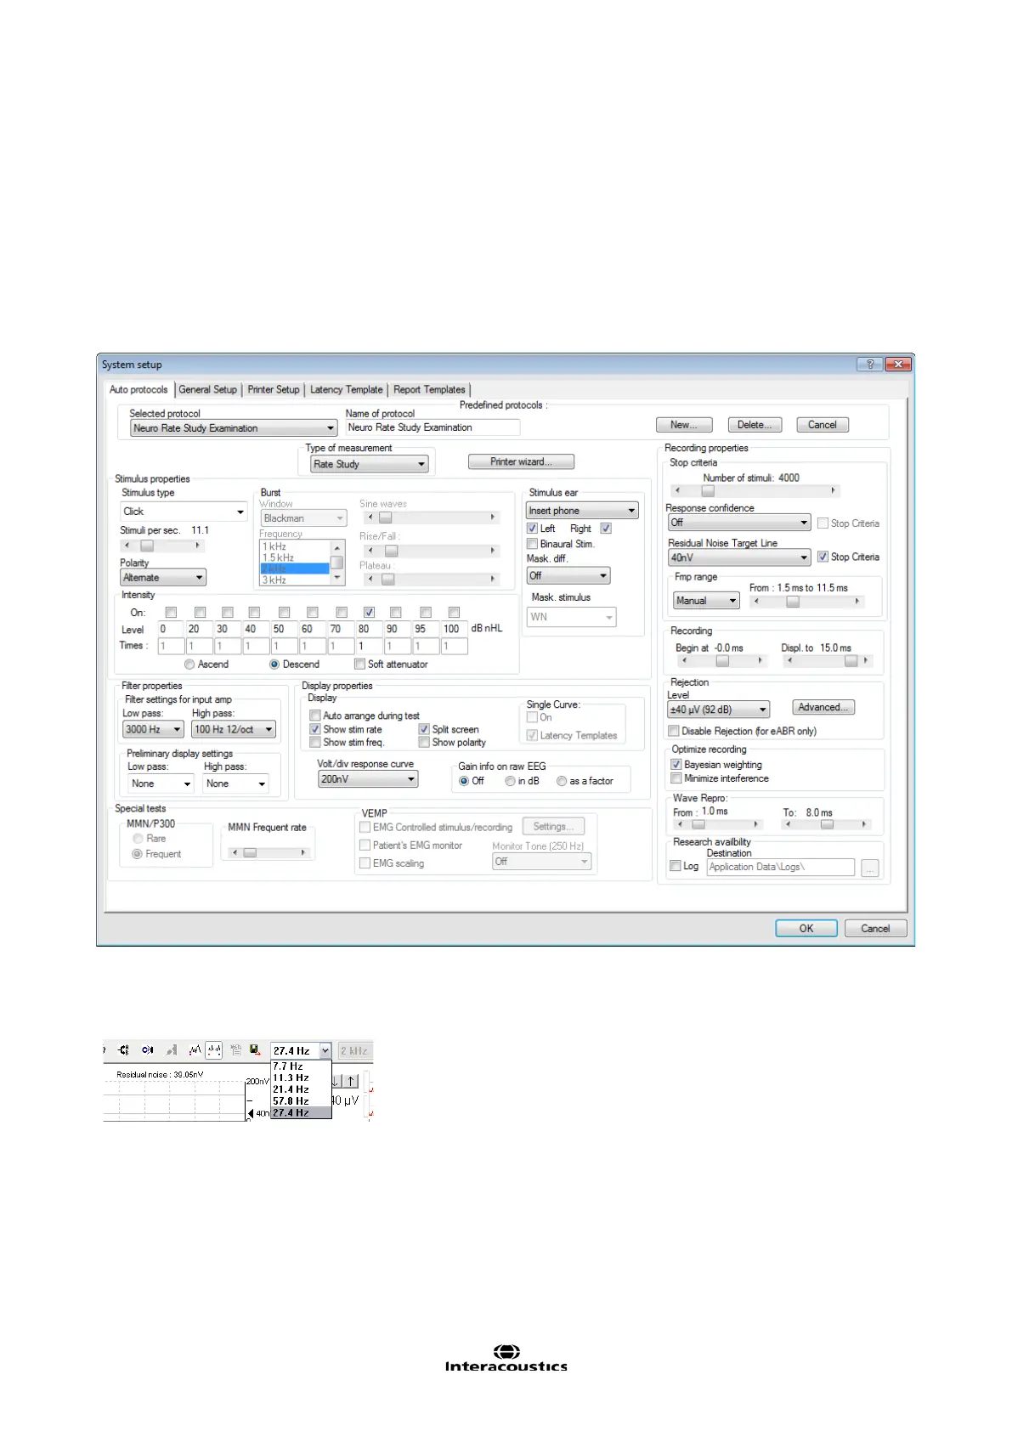Click the up arrow button beside the graph
This screenshot has height=1431, width=1012.
point(351,1081)
